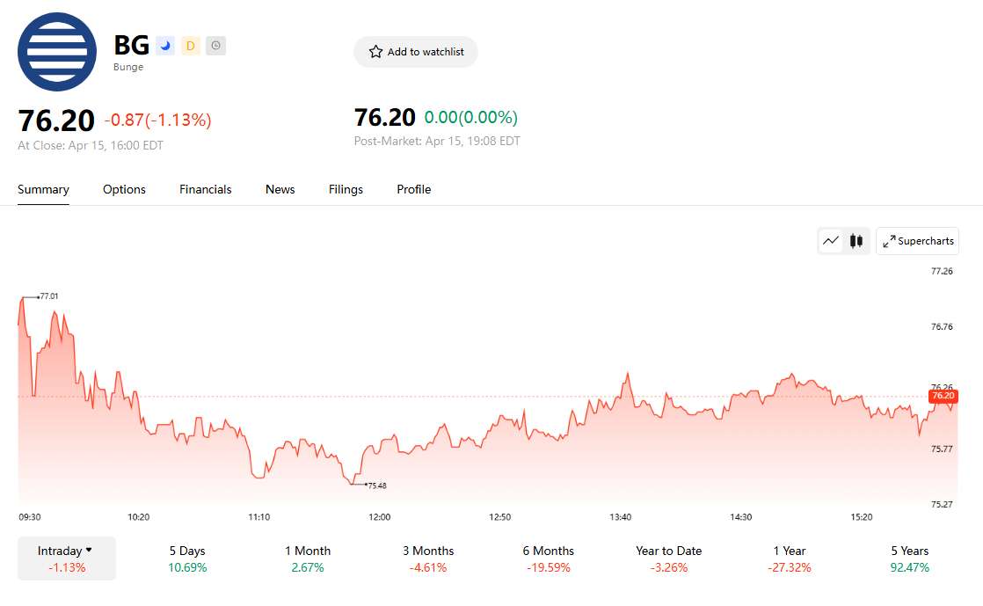Switch chart to candlestick view
This screenshot has width=983, height=606.
(856, 241)
